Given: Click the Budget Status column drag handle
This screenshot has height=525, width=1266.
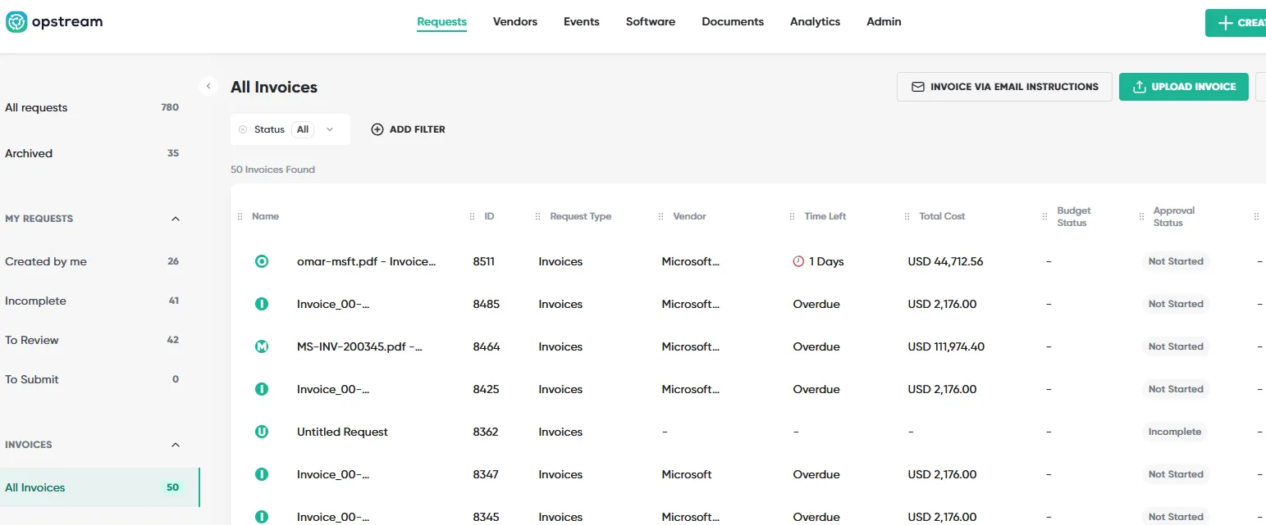Looking at the screenshot, I should (x=1044, y=216).
